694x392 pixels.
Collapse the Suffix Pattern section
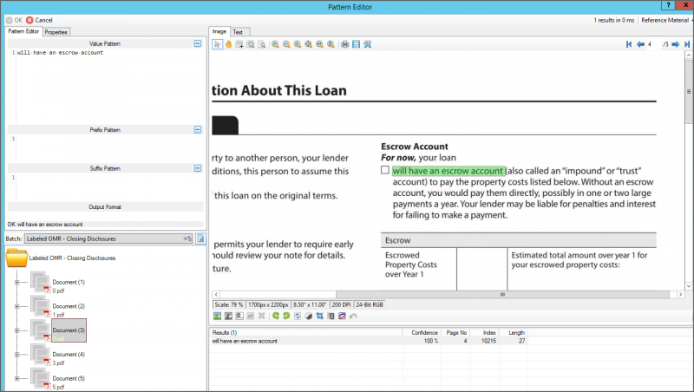pyautogui.click(x=198, y=168)
